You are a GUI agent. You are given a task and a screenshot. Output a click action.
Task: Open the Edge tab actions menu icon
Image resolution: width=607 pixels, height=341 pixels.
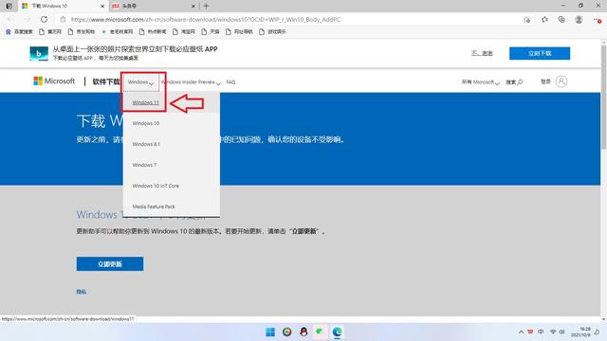(9, 6)
